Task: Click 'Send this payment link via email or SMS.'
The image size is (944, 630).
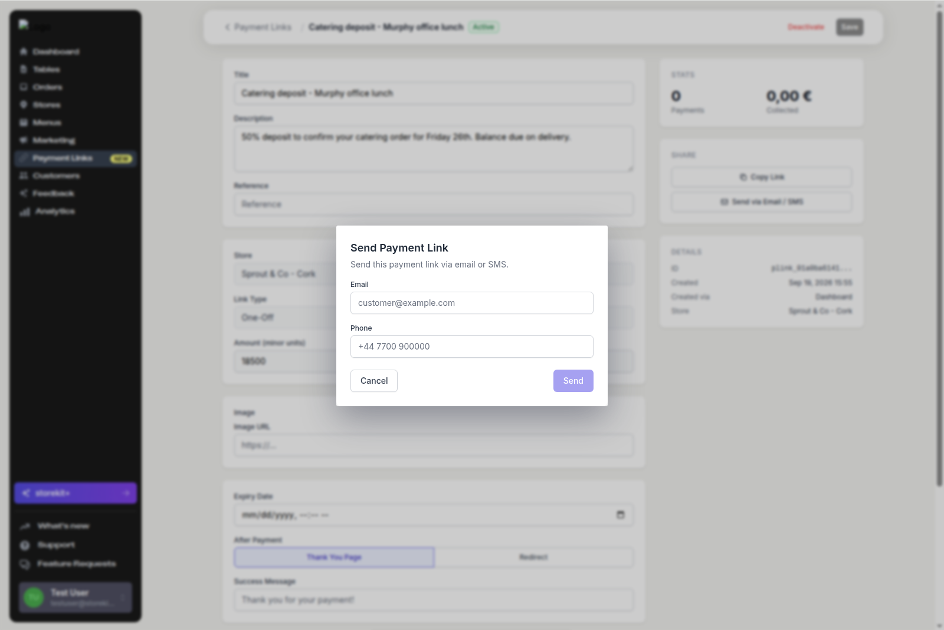Action: pyautogui.click(x=430, y=265)
